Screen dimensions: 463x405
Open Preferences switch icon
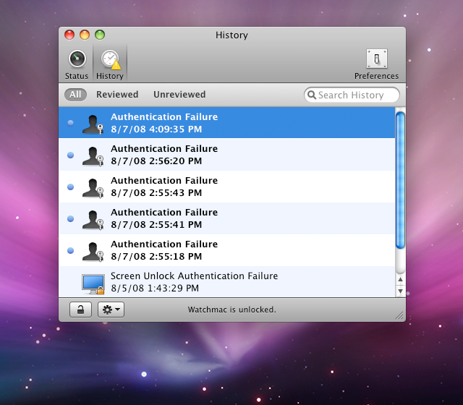376,59
